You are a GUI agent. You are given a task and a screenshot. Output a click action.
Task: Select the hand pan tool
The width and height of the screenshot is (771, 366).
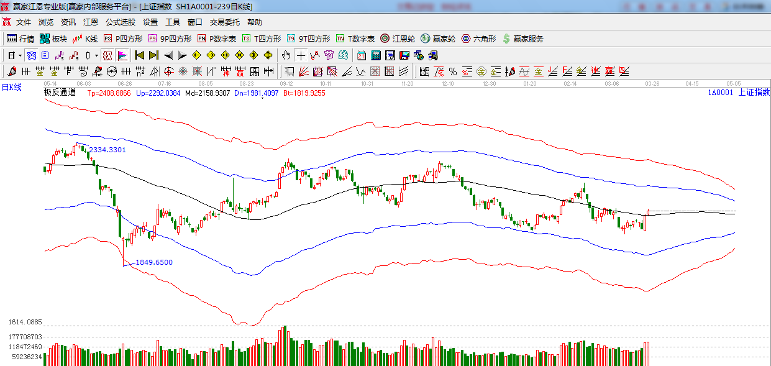click(x=286, y=55)
